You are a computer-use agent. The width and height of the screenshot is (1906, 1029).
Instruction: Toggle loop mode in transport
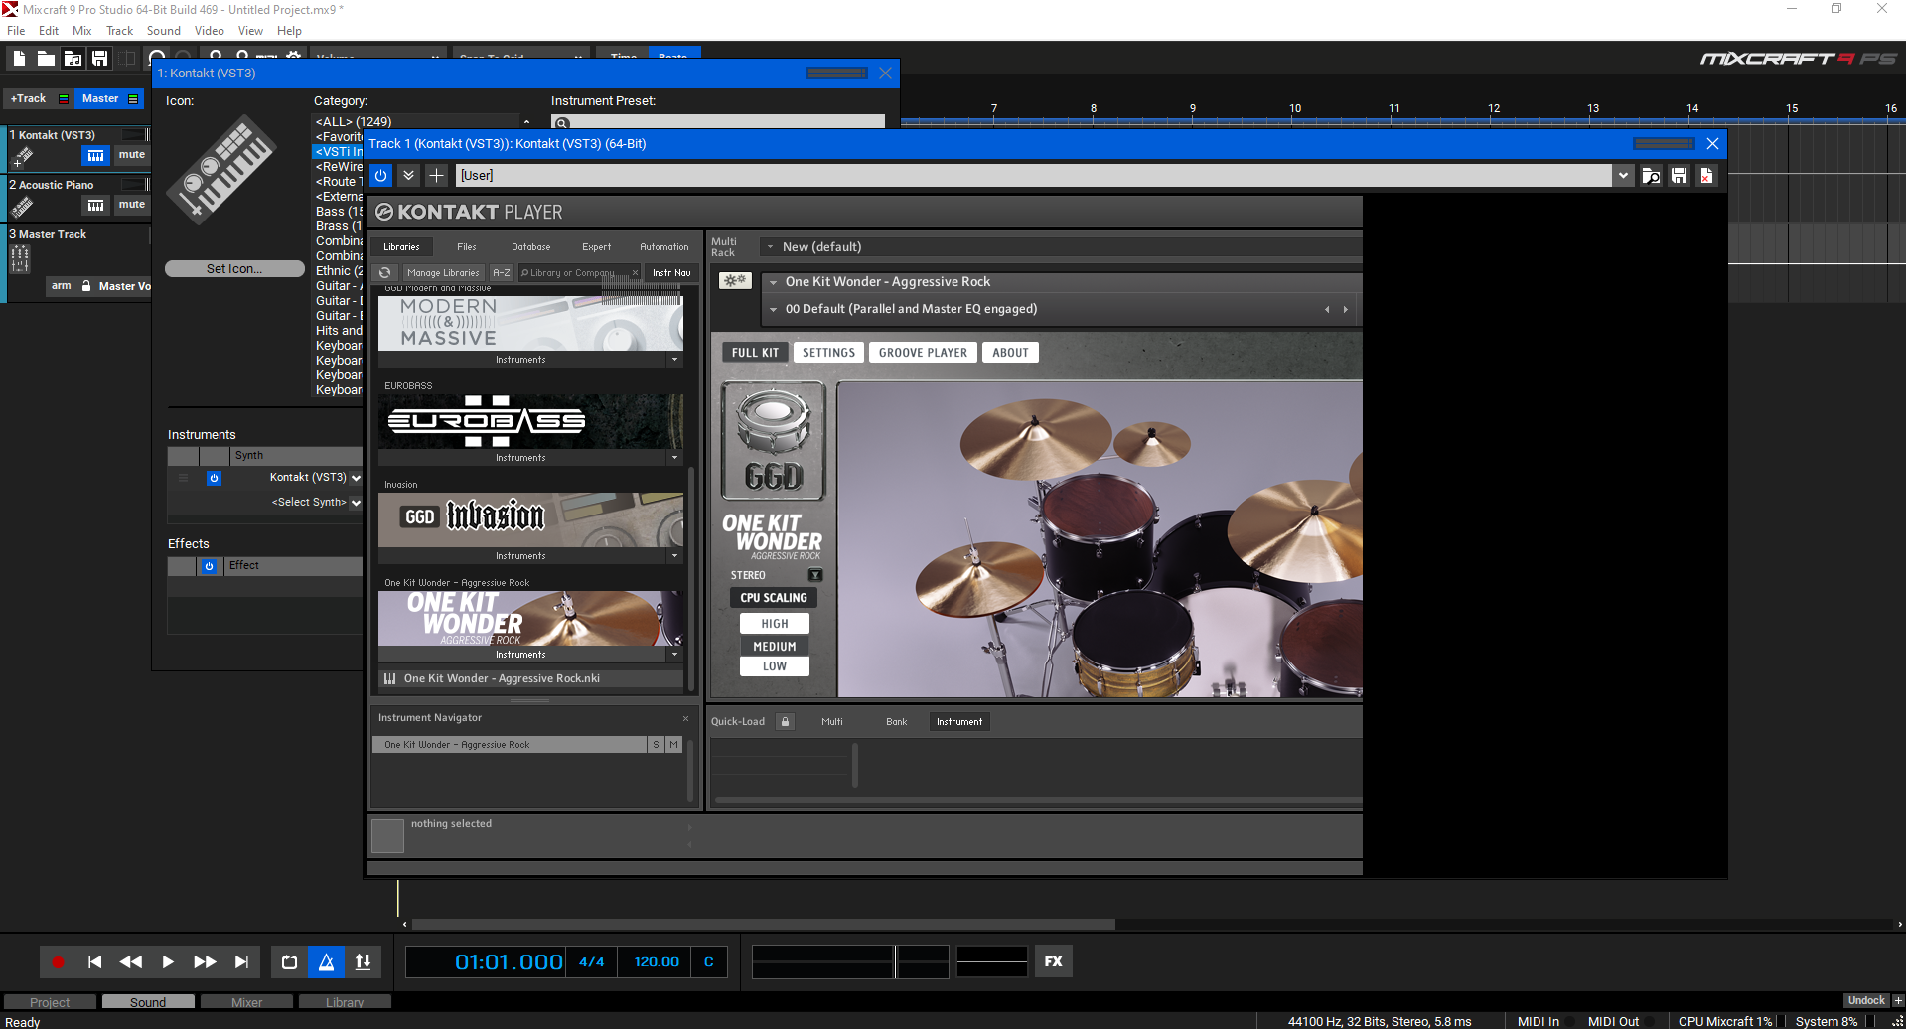289,961
